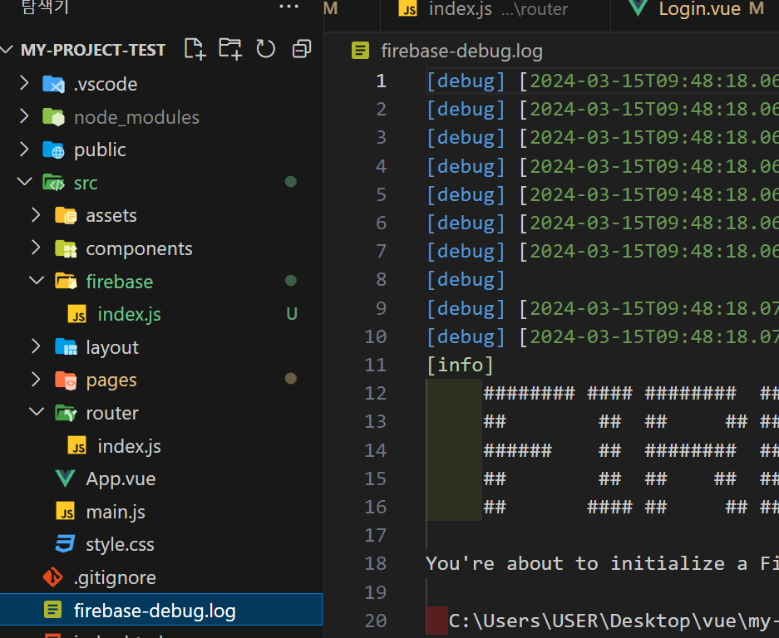Click the firebase folder icon
The image size is (779, 638).
pyautogui.click(x=66, y=282)
